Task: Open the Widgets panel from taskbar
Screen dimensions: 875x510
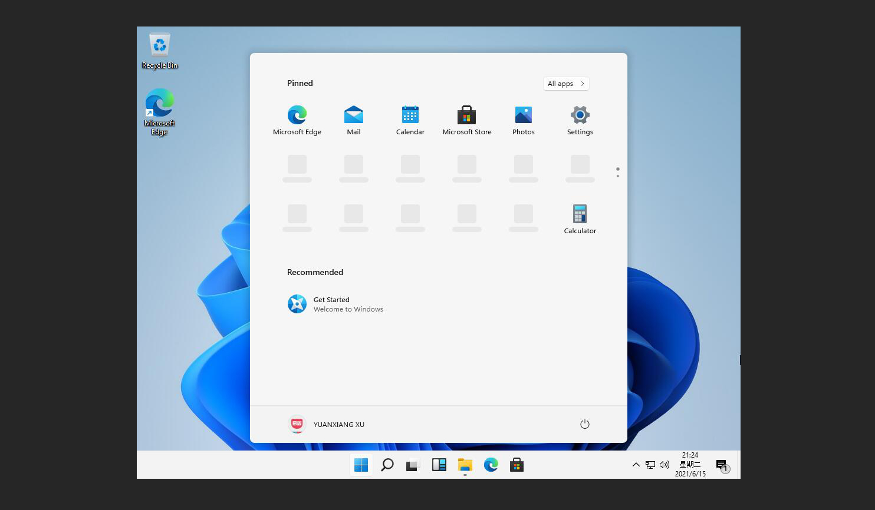Action: pyautogui.click(x=439, y=465)
